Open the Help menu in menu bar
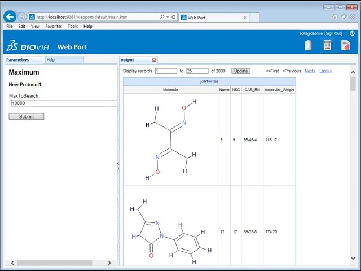The image size is (361, 271). (x=88, y=27)
